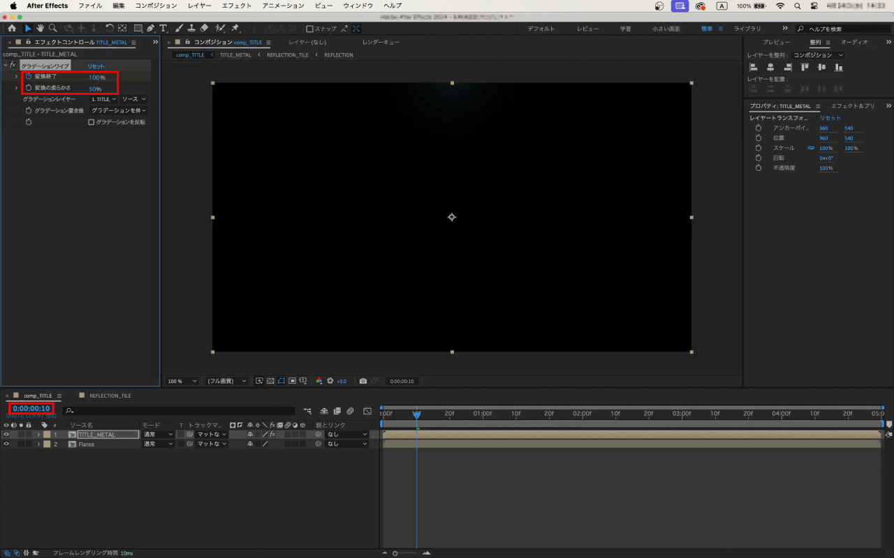The height and width of the screenshot is (558, 894).
Task: Hide the Flares layer eye
Action: (6, 444)
